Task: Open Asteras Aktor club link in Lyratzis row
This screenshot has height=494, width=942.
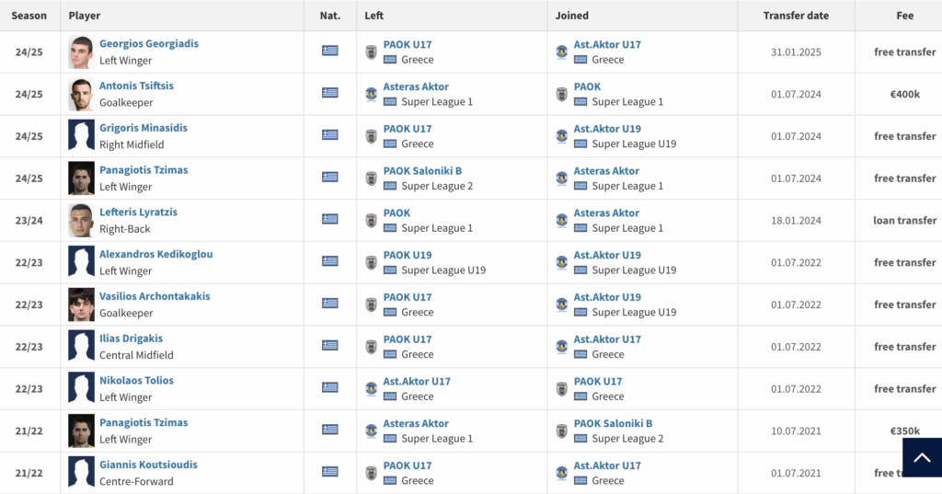Action: 606,213
